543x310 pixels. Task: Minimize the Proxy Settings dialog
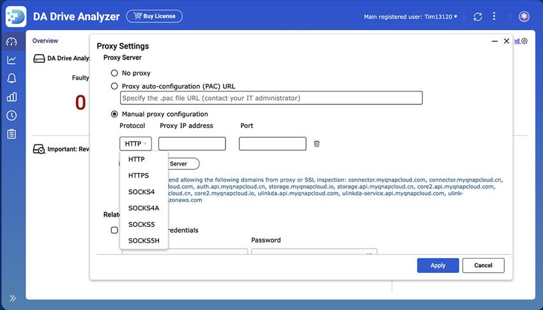(495, 41)
